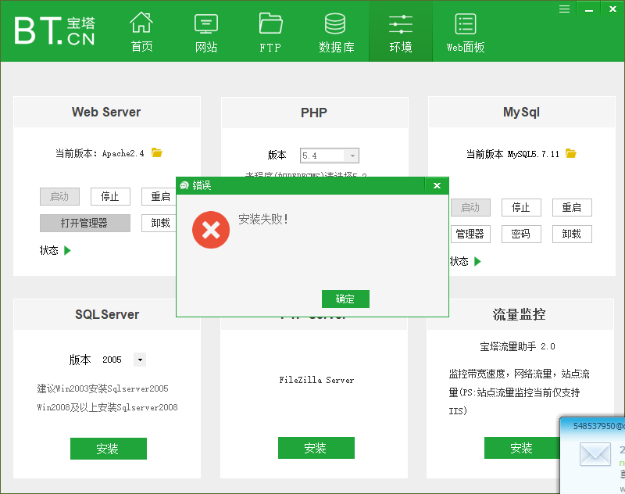Screen dimensions: 625x494
Task: Open the Web面板 panel section
Action: pyautogui.click(x=466, y=32)
